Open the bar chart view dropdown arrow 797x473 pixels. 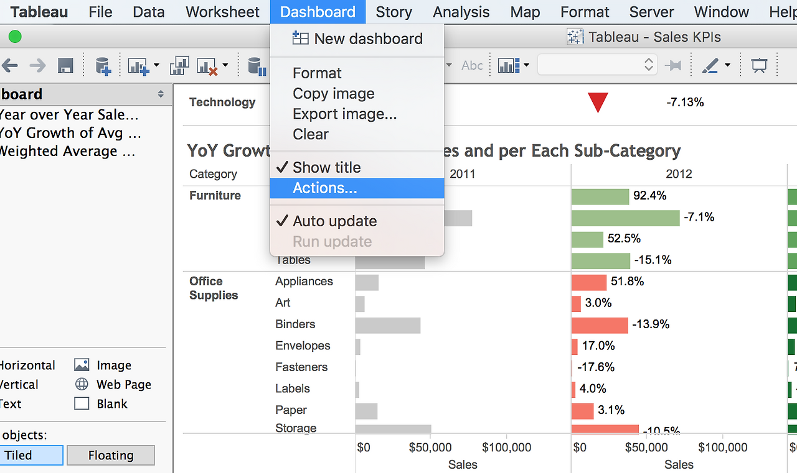pos(526,65)
